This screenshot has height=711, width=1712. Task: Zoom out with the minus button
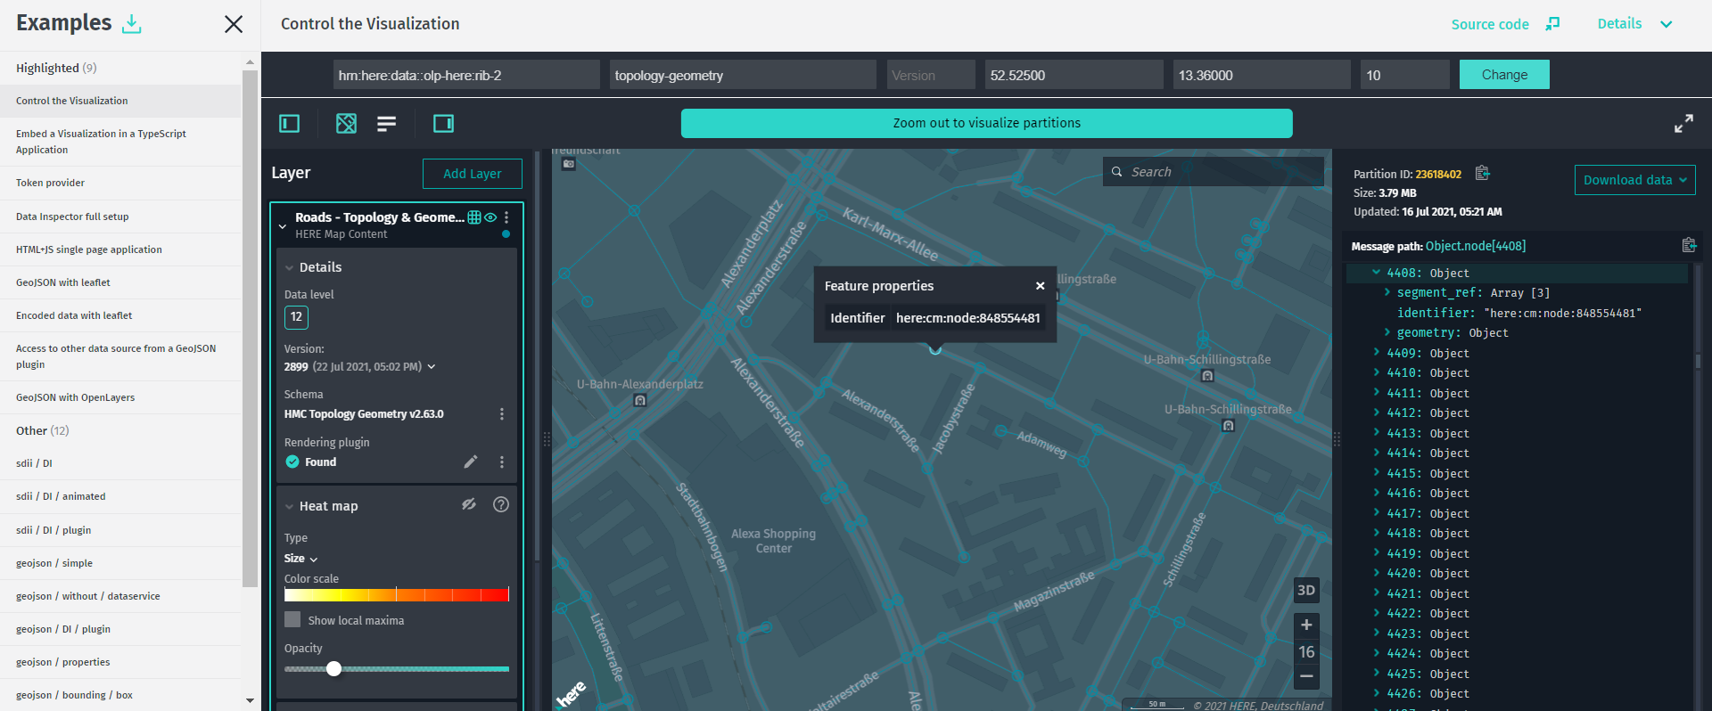click(1306, 676)
